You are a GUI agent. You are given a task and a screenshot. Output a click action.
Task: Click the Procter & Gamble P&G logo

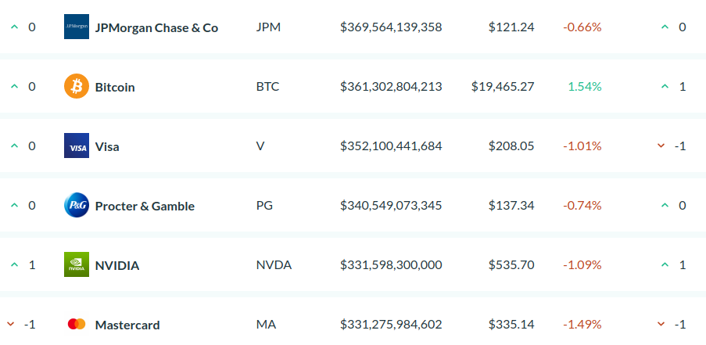tap(77, 206)
